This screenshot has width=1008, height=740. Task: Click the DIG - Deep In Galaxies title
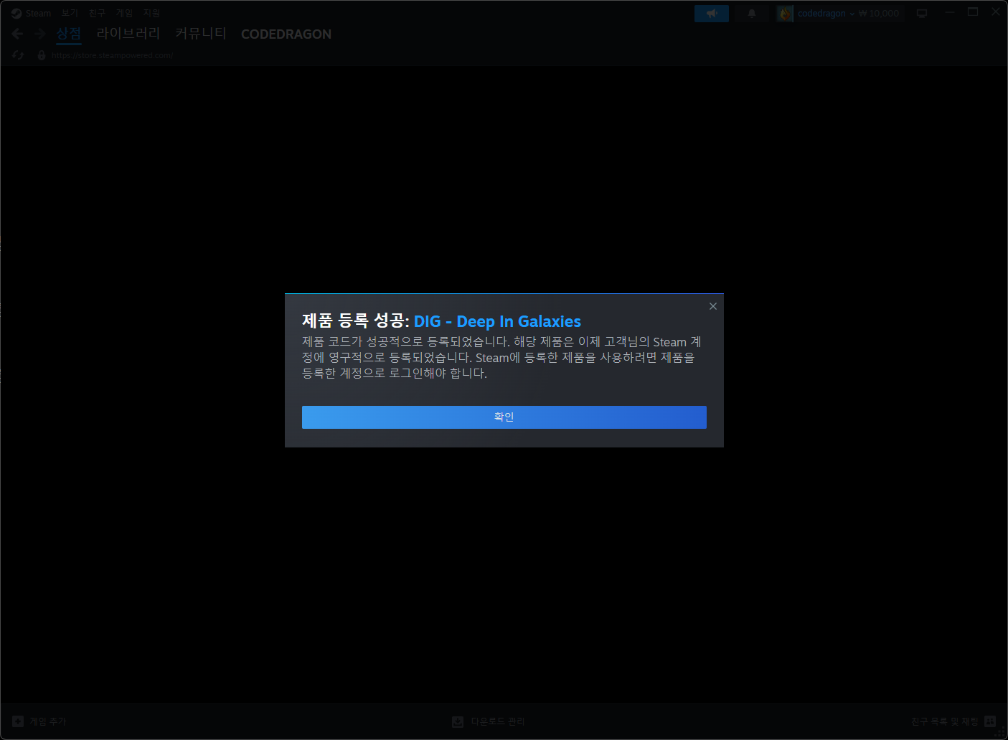[497, 321]
